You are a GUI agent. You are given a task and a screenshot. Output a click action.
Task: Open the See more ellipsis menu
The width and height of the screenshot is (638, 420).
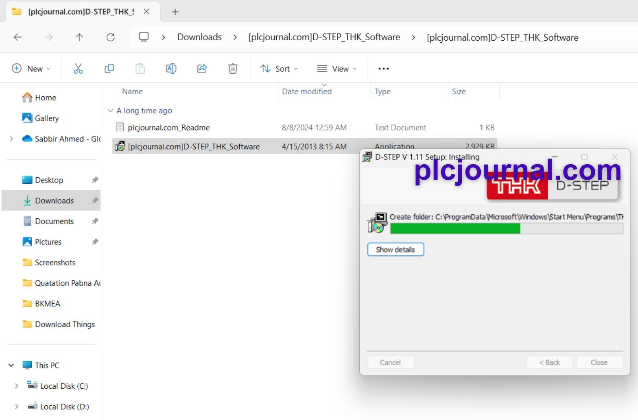(384, 69)
